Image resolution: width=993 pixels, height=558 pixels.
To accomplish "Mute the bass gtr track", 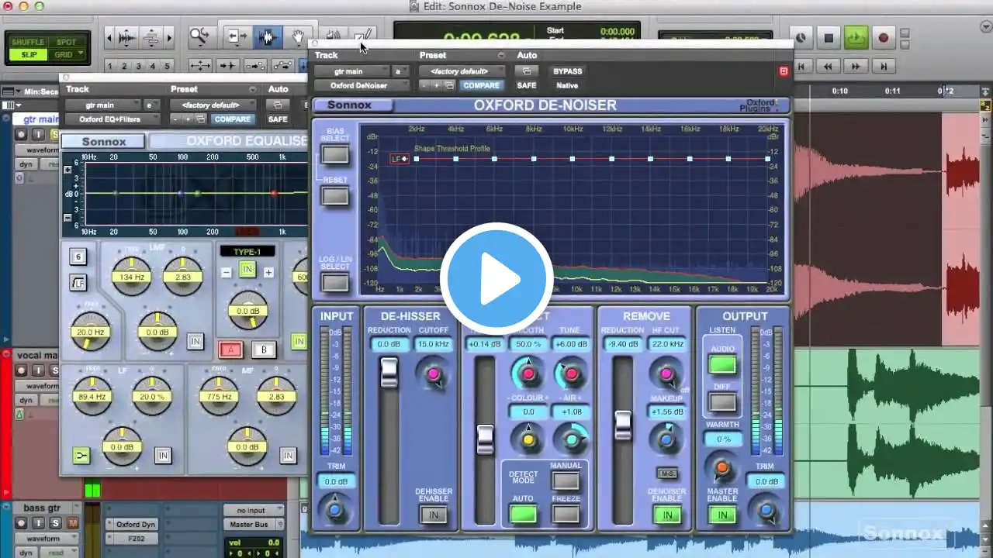I will tap(72, 523).
